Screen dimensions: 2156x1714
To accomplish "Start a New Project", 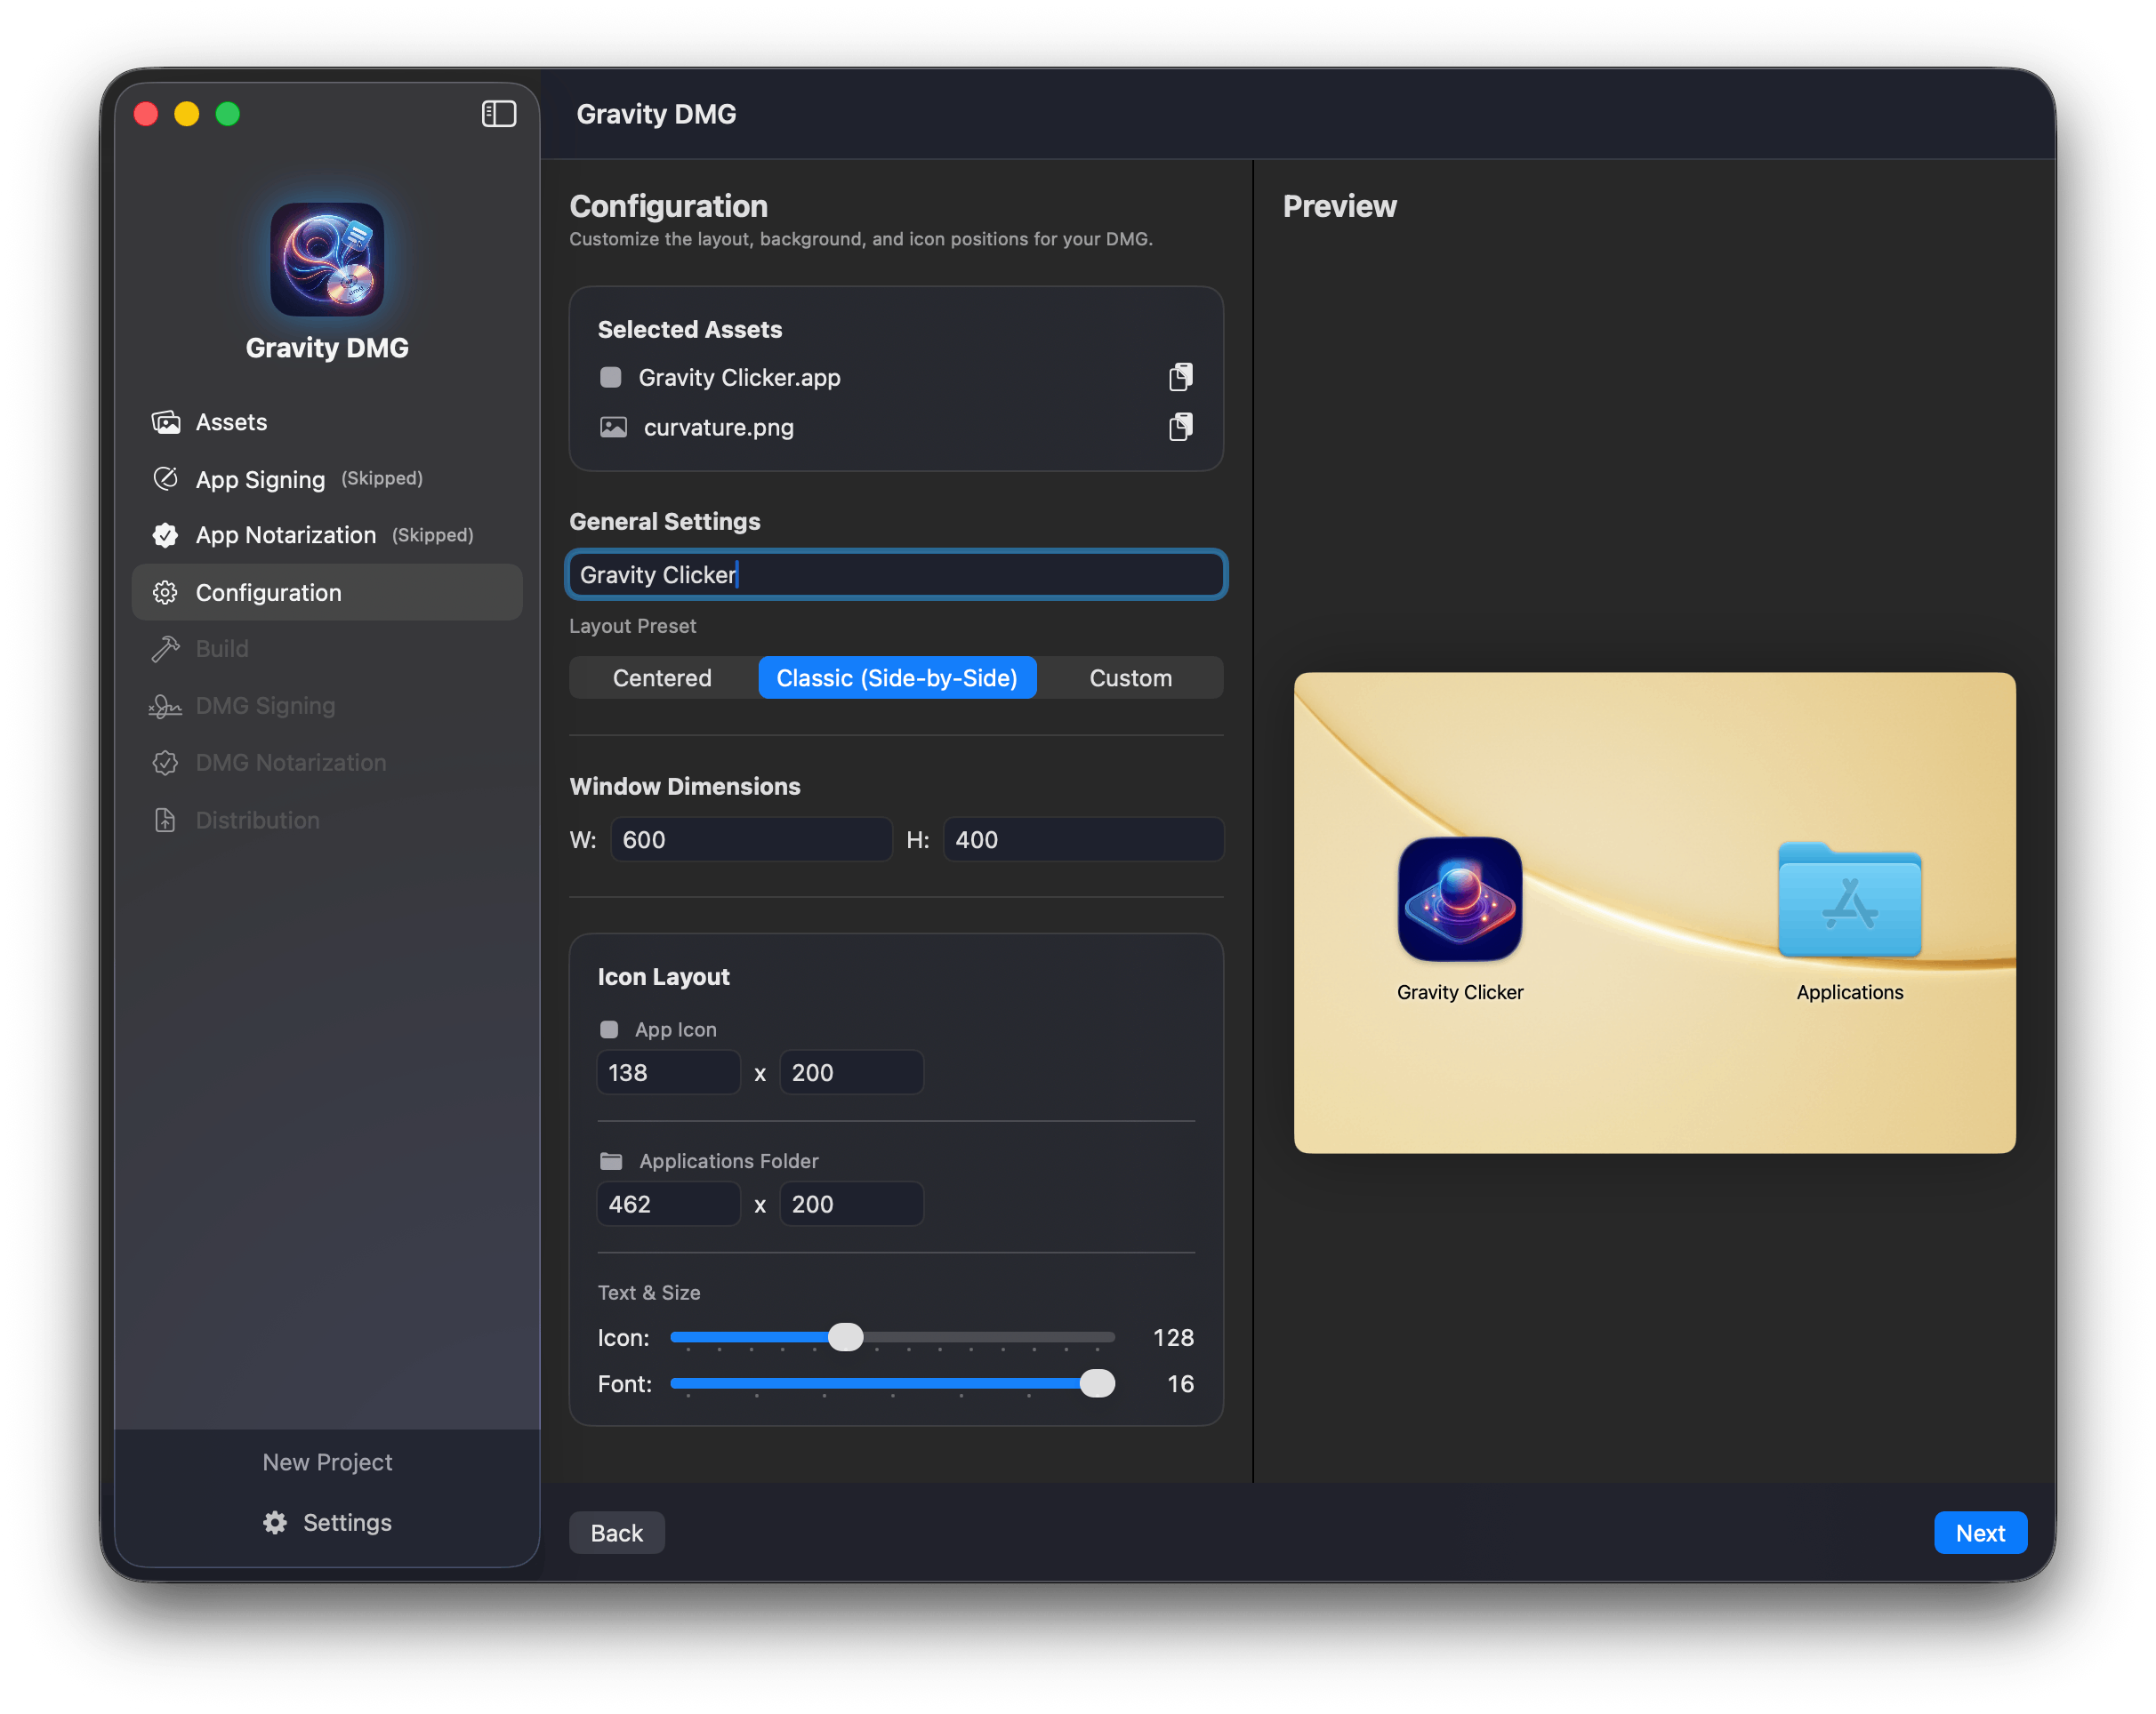I will (x=327, y=1462).
